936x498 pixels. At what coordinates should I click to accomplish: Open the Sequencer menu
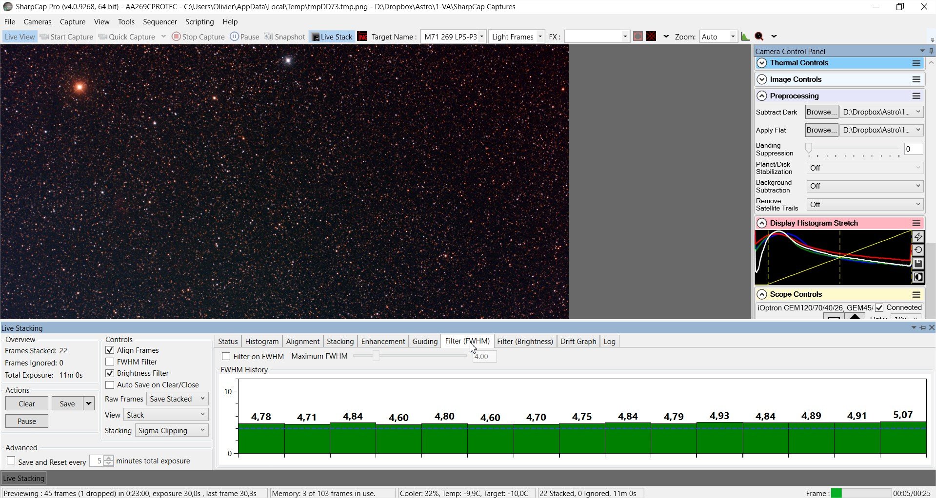coord(160,22)
